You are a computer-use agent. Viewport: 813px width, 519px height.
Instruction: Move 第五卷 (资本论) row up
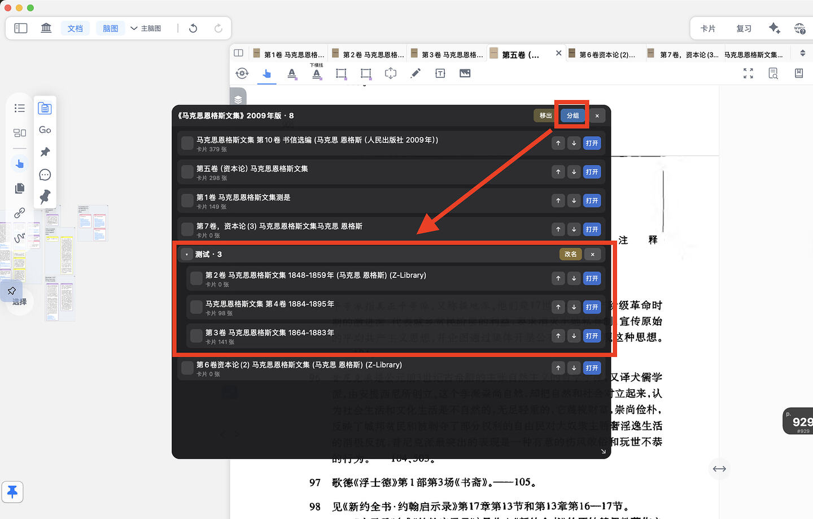[558, 172]
